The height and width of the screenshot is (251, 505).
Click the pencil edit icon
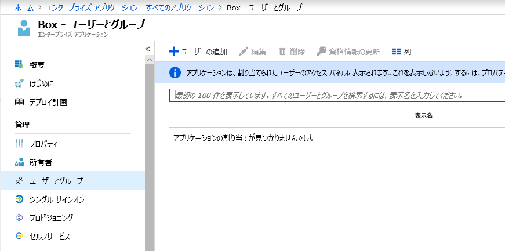pos(244,52)
